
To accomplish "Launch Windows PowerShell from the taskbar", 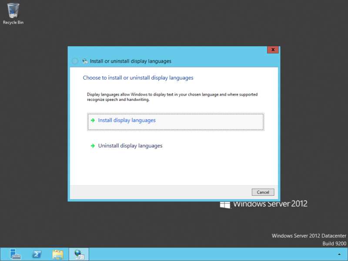I will point(37,254).
